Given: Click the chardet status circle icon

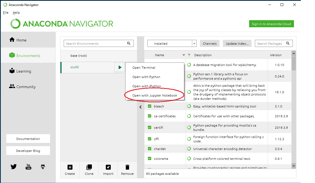Looking at the screenshot, I should tap(189, 149).
